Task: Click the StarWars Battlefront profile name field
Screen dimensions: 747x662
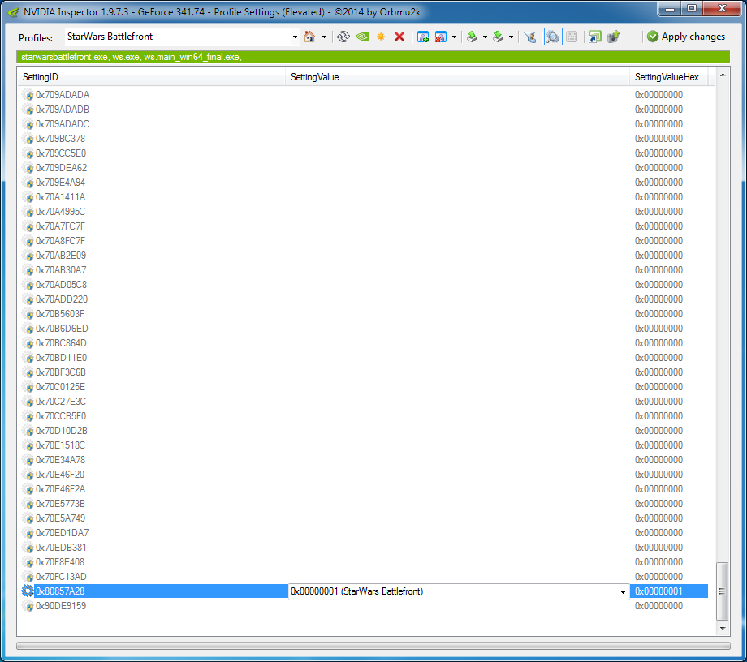Action: point(177,37)
